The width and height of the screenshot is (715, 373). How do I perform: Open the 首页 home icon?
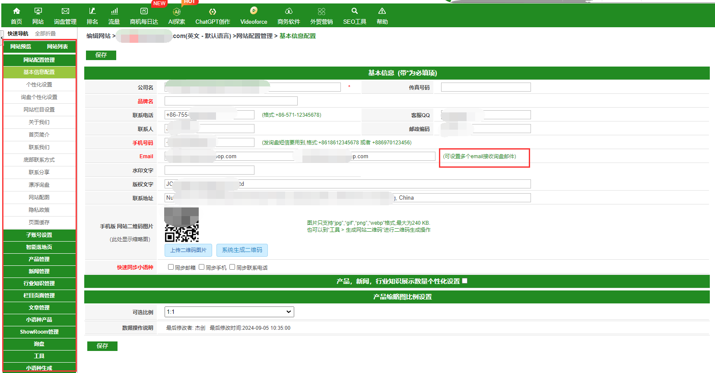(16, 11)
